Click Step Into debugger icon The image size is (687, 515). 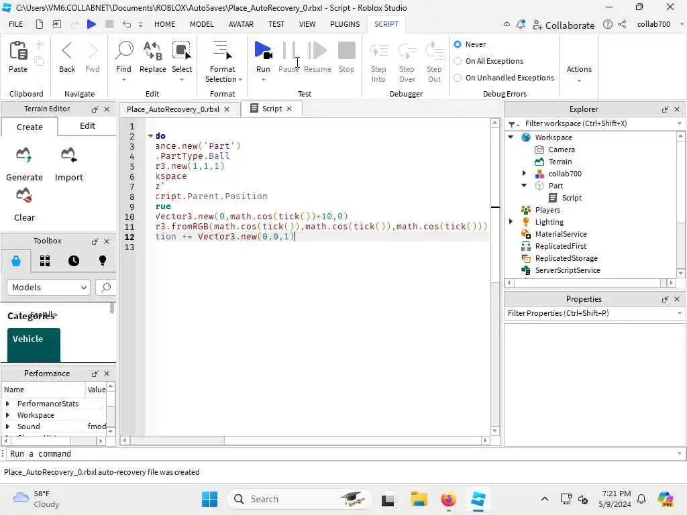coord(378,51)
